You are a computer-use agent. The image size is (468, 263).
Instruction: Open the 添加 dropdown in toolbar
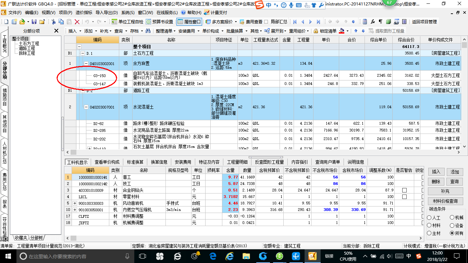(90, 31)
